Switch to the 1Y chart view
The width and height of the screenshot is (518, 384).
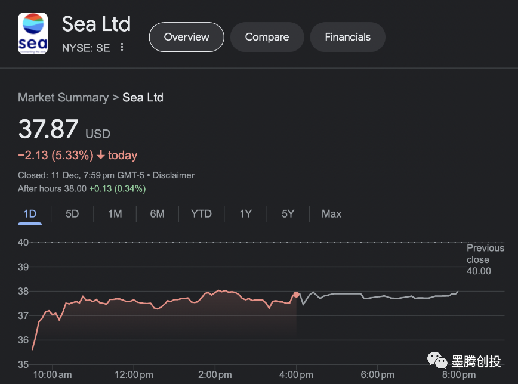point(245,214)
